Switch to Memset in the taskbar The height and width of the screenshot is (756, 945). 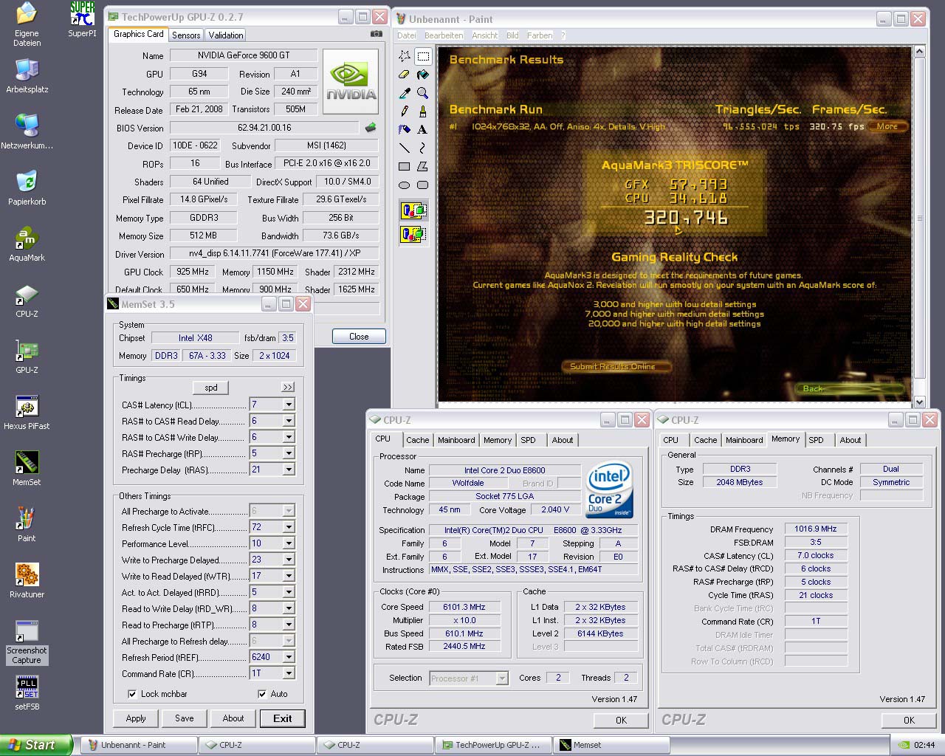[x=611, y=745]
